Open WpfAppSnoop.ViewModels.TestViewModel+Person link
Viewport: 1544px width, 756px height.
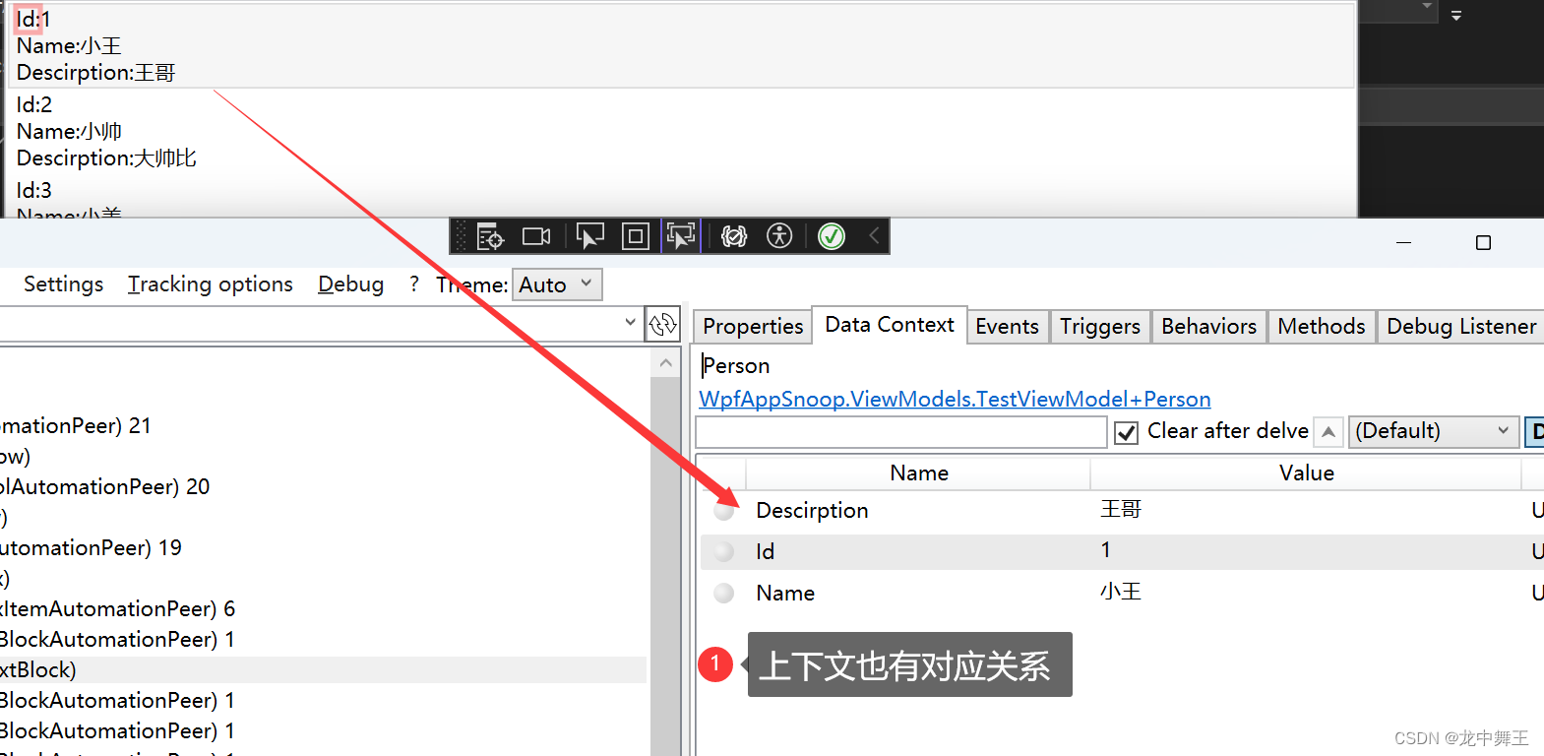pos(955,399)
